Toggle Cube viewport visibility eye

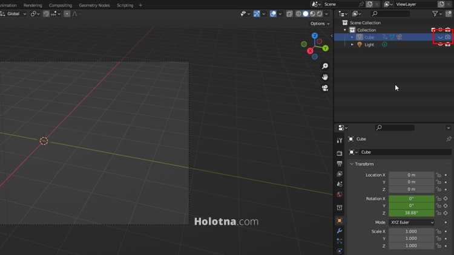click(440, 37)
